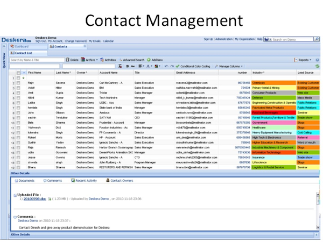Check the checkbox for Bhanu's row
This screenshot has width=323, height=242.
coord(18,167)
